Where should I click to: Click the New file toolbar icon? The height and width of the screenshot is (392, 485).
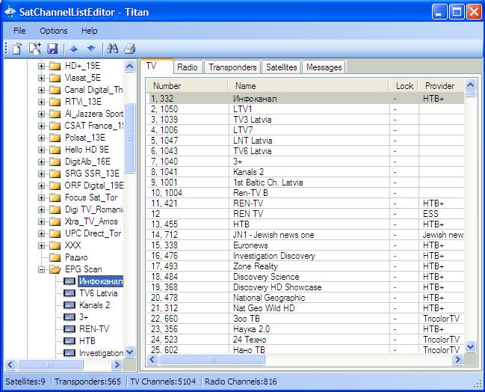(17, 49)
